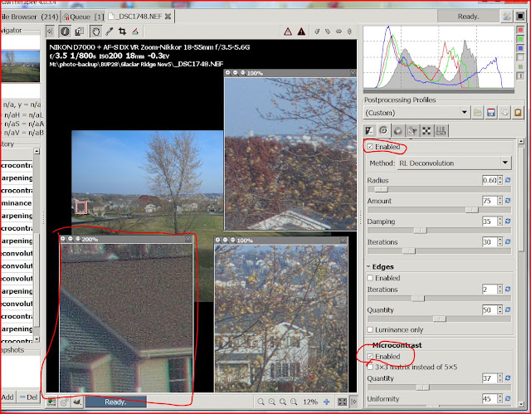Toggle the image info overlay icon
531x414 pixels.
coord(65,32)
